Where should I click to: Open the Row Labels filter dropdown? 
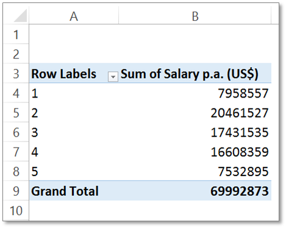pos(113,77)
